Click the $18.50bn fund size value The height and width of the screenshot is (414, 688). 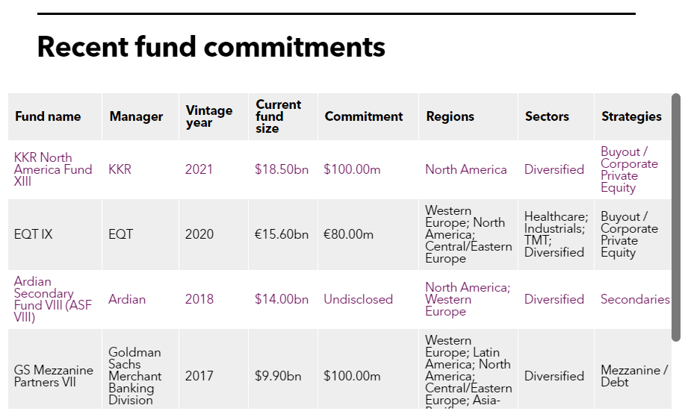pyautogui.click(x=282, y=169)
